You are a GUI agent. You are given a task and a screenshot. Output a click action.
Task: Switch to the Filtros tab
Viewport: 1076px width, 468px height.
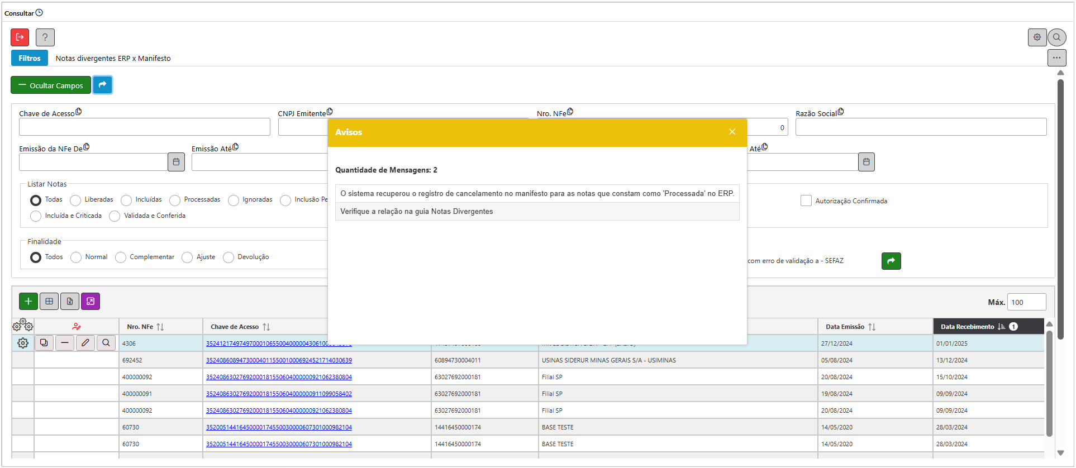coord(30,58)
